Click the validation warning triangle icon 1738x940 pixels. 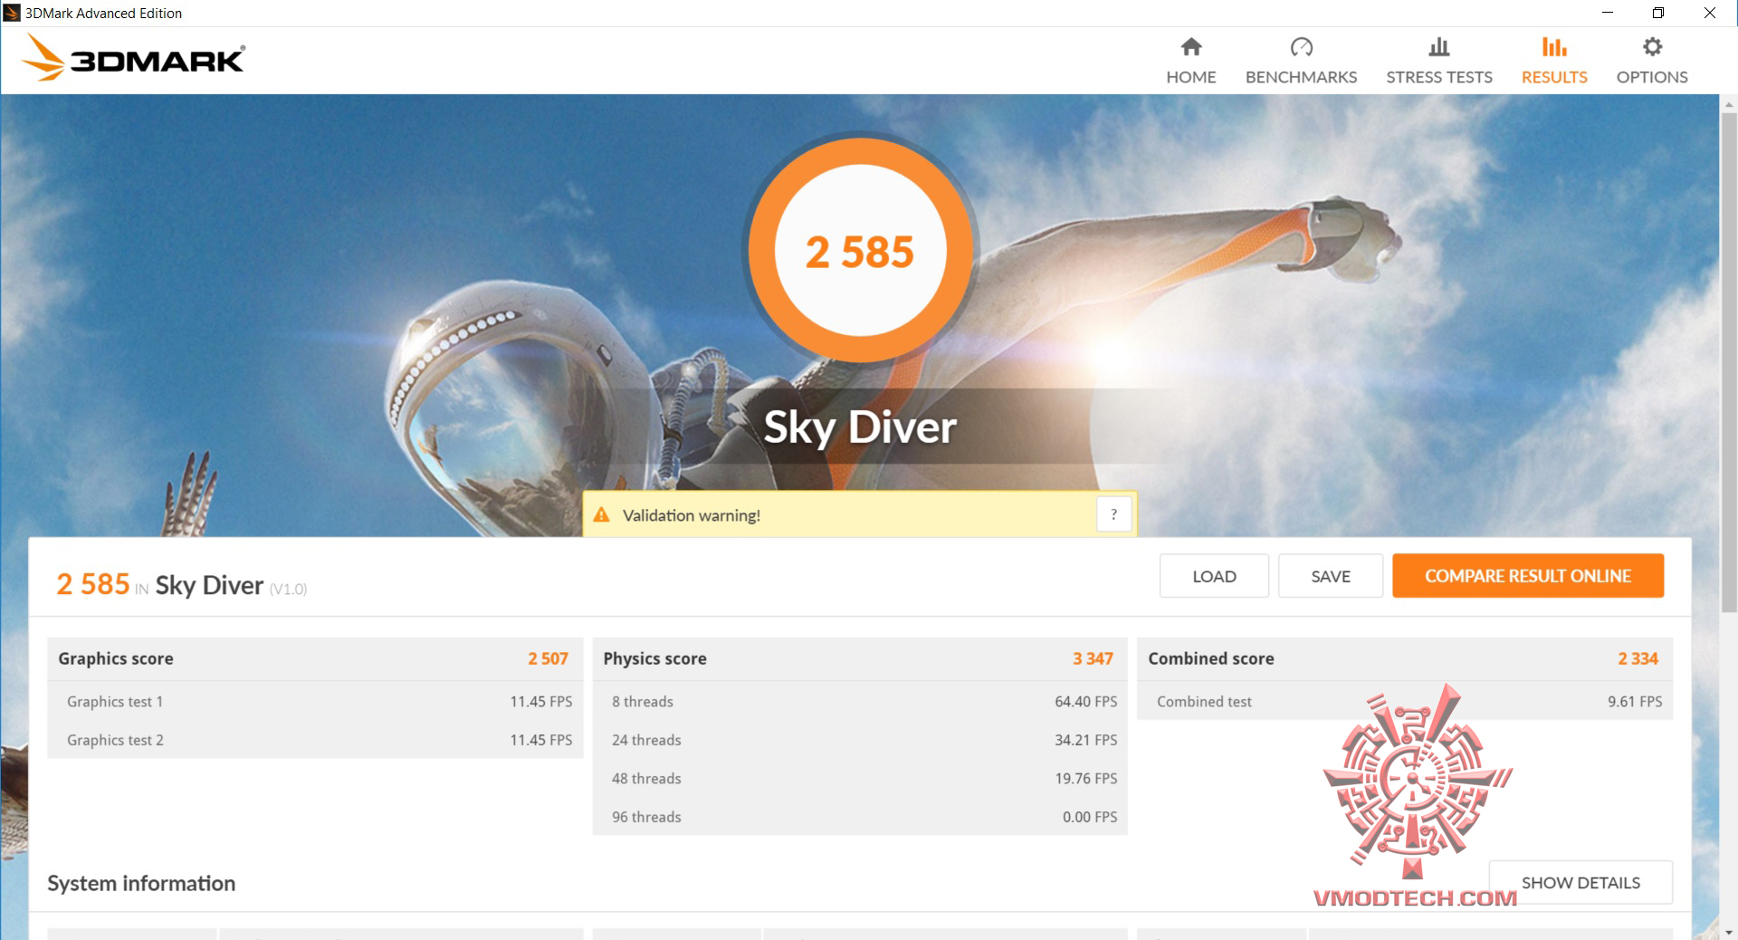(601, 514)
